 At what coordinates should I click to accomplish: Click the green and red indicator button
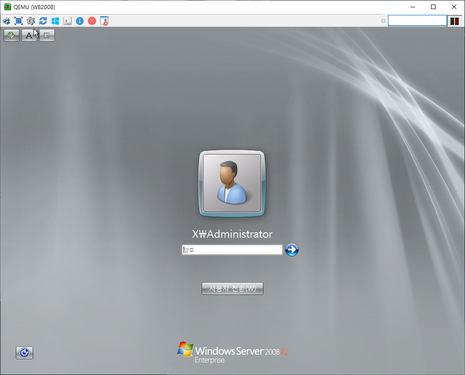pyautogui.click(x=455, y=21)
